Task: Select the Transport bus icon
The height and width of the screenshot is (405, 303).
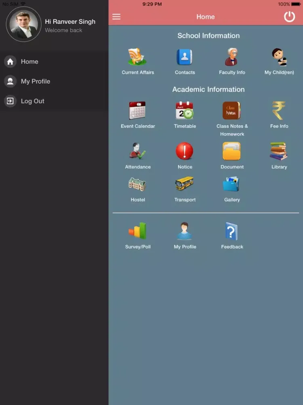Action: click(185, 184)
